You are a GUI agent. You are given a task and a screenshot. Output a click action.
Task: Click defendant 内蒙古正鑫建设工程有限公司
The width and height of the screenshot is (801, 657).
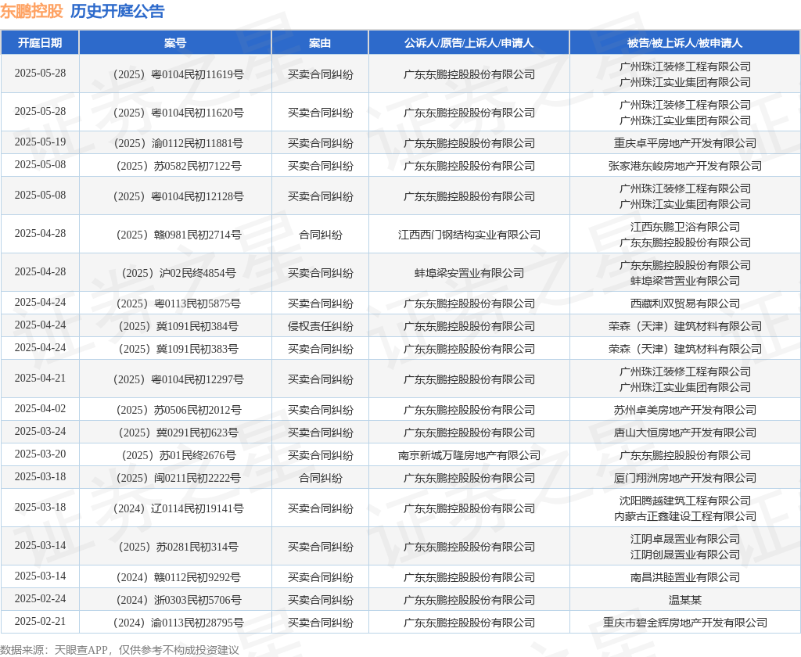[x=685, y=516]
